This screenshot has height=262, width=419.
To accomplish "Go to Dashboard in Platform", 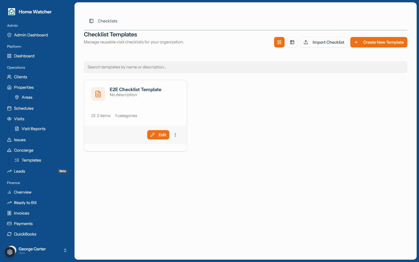I will click(x=37, y=56).
